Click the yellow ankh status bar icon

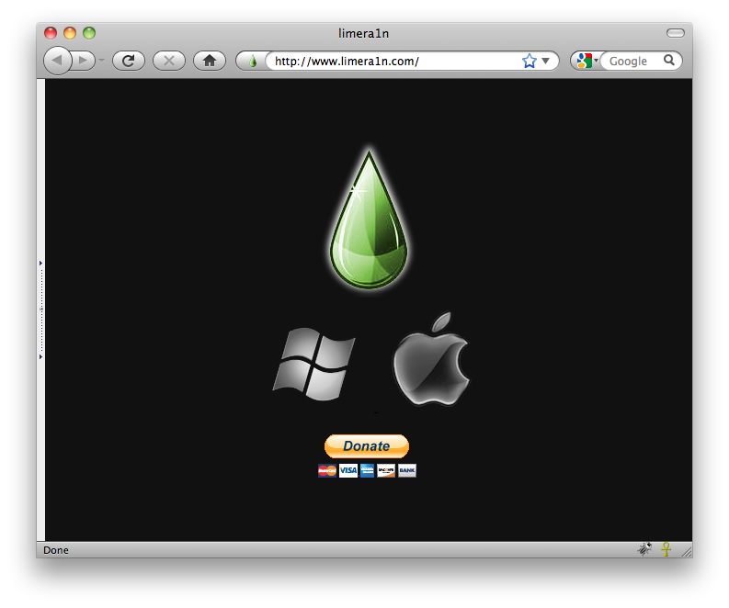click(666, 549)
